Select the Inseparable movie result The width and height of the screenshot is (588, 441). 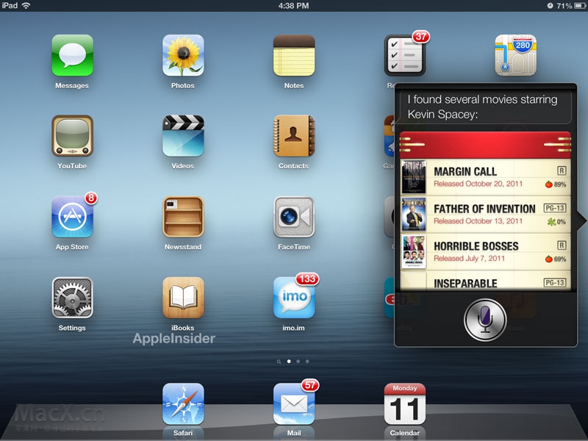pyautogui.click(x=486, y=281)
